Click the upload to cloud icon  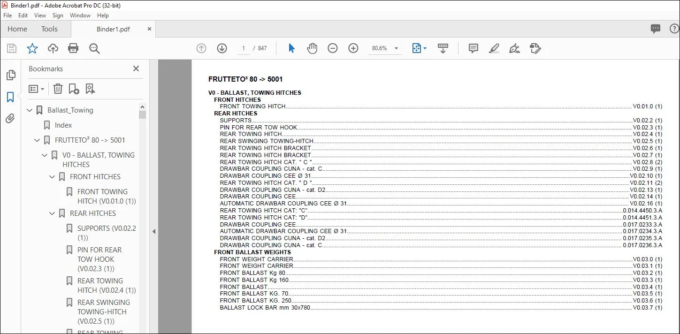coord(53,48)
